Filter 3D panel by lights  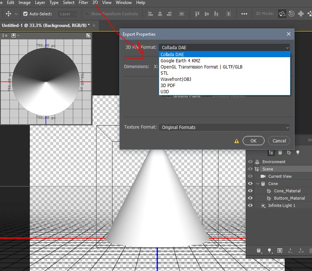(x=297, y=153)
